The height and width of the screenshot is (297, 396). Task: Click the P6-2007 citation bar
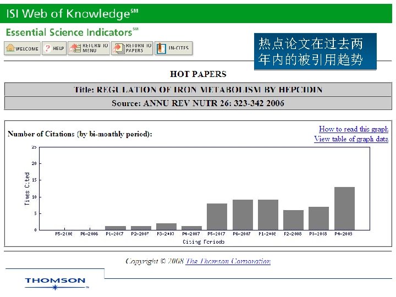[243, 215]
